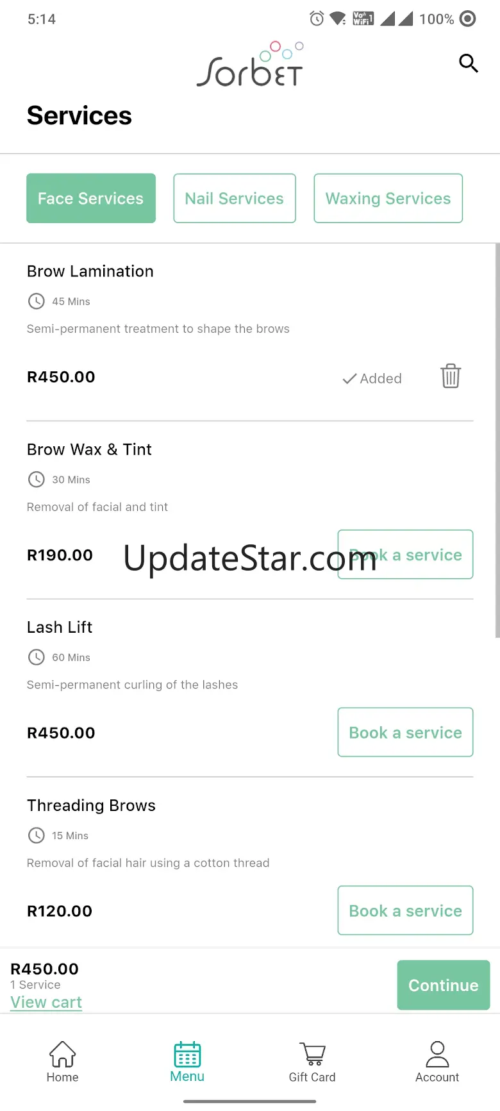500x1111 pixels.
Task: Switch to Nail Services tab
Action: click(235, 199)
